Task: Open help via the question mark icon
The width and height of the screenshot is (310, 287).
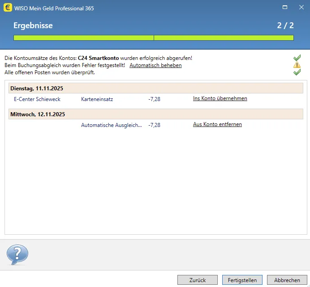Action: click(17, 255)
